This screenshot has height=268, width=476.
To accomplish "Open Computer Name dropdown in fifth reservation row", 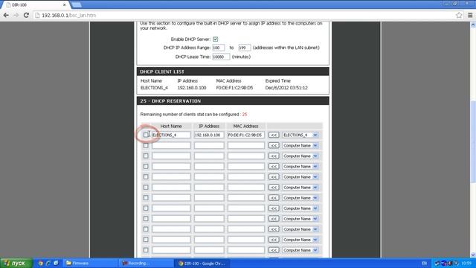I will pyautogui.click(x=300, y=177).
